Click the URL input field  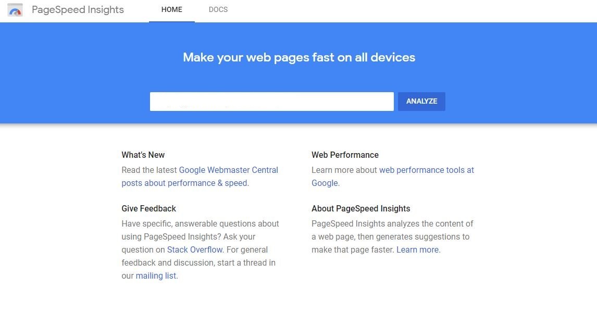pyautogui.click(x=271, y=101)
